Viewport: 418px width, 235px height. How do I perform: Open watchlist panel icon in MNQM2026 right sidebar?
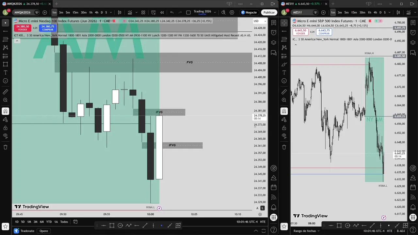[274, 23]
